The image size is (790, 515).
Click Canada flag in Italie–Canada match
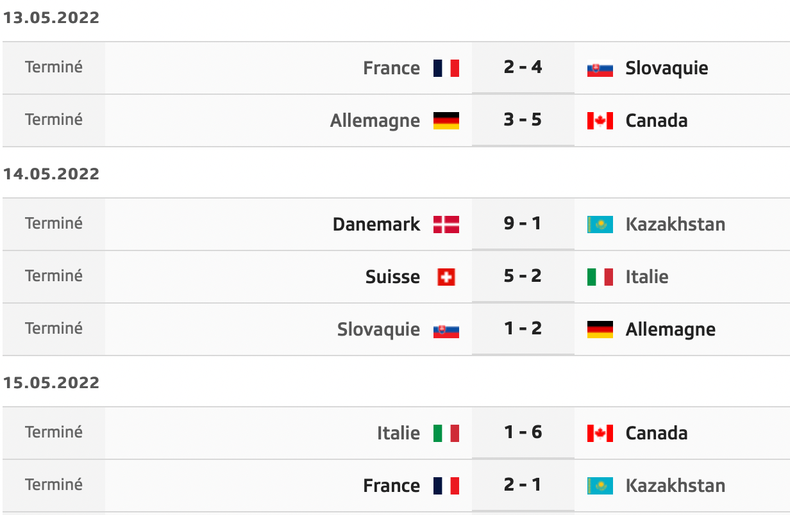pos(600,433)
